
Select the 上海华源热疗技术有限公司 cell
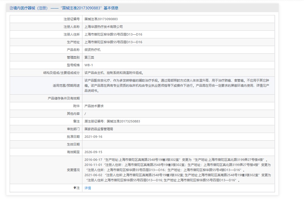coord(103,27)
